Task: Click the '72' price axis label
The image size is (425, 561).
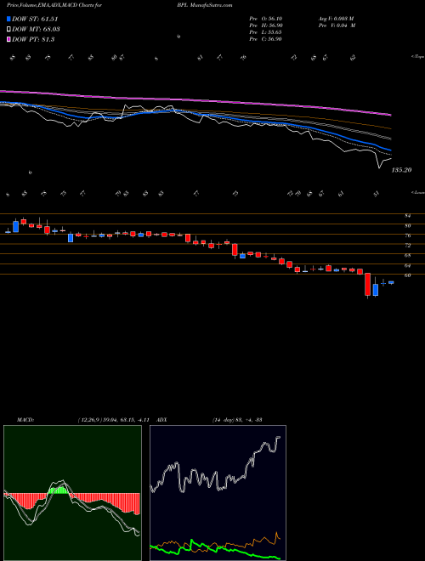Action: 407,246
